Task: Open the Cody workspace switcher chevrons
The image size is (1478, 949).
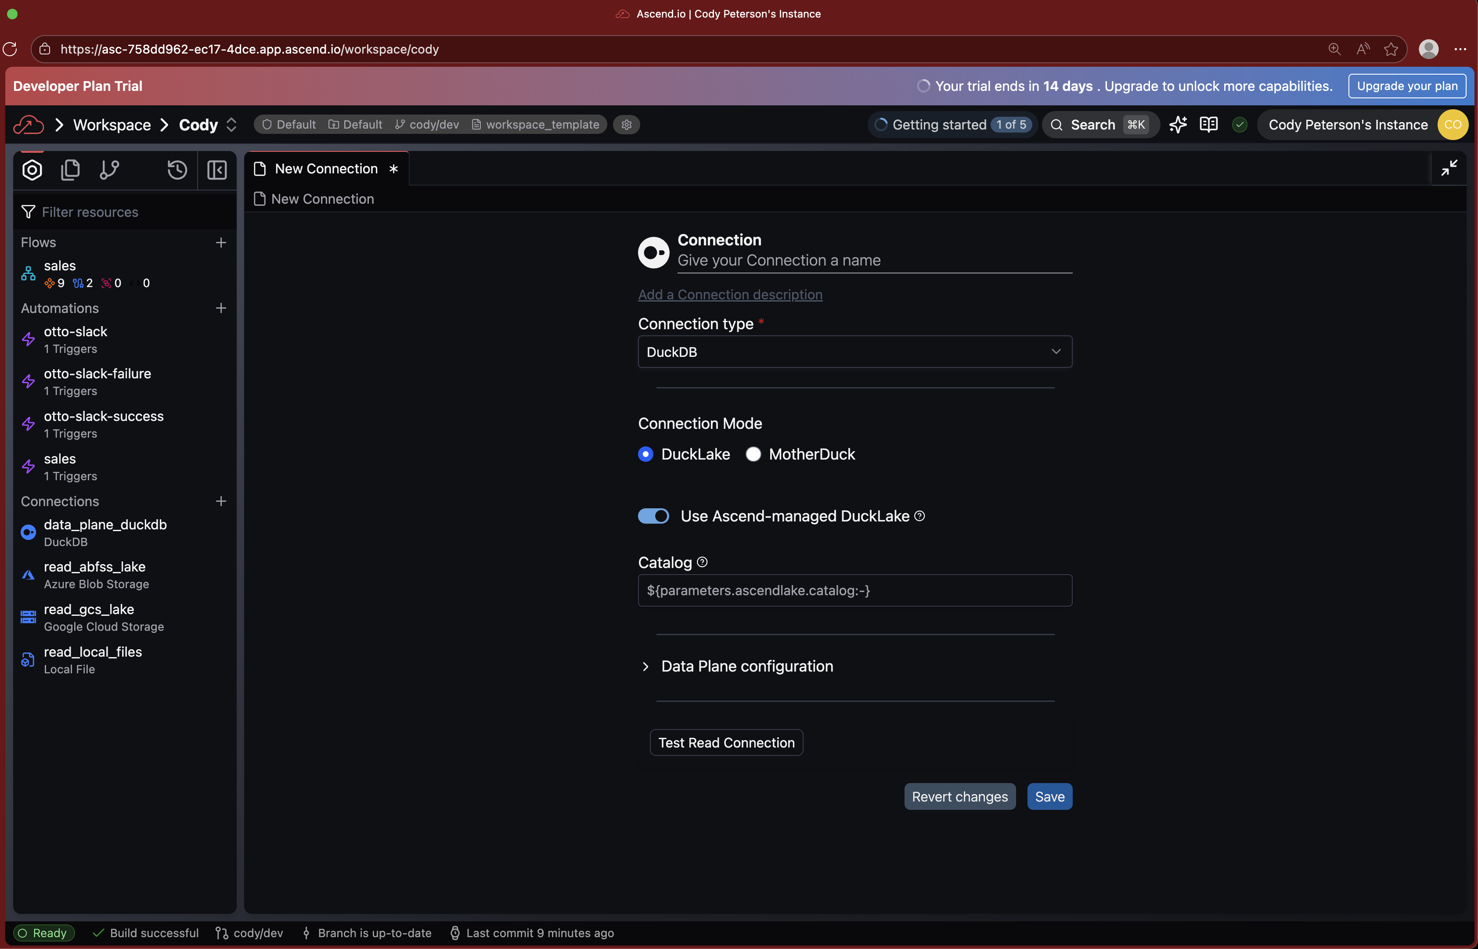Action: pyautogui.click(x=232, y=125)
